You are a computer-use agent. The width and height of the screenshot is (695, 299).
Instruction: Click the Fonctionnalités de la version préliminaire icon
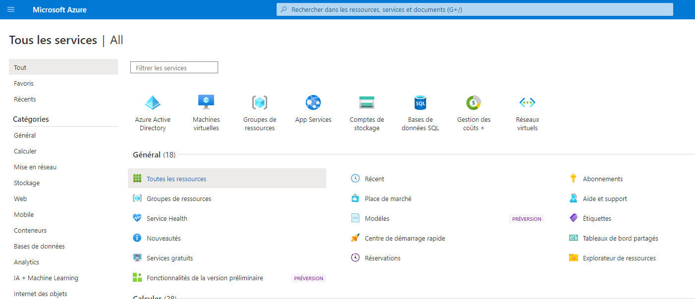(x=137, y=278)
